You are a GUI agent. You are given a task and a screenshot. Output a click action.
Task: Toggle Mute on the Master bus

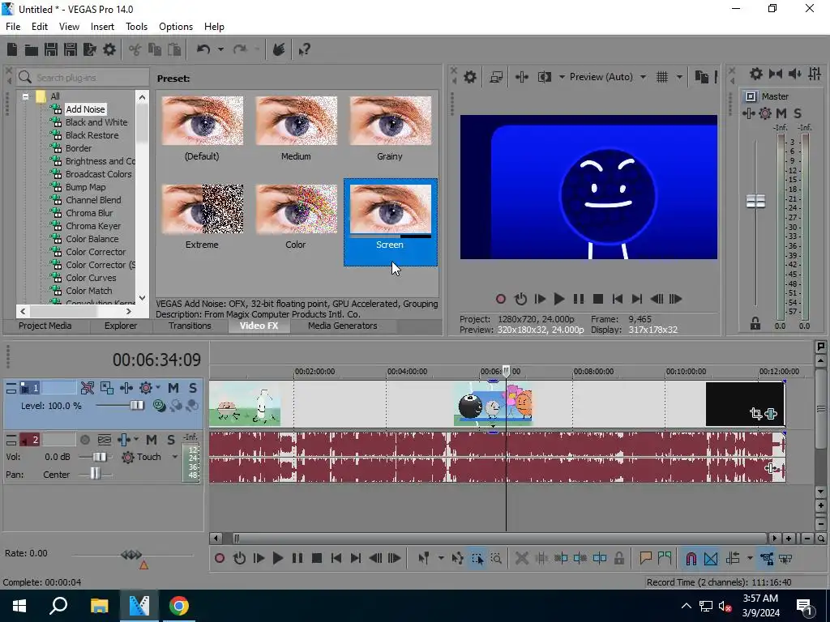[781, 113]
